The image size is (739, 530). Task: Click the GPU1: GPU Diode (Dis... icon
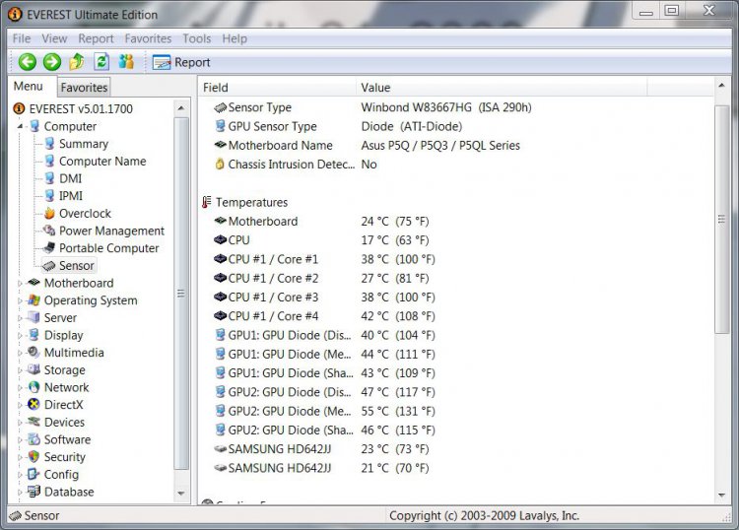(x=220, y=335)
